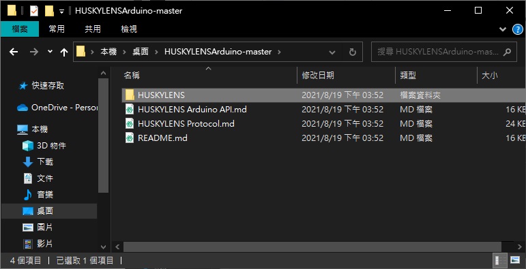
Task: Click the horizontal scrollbar thumb
Action: click(312, 247)
